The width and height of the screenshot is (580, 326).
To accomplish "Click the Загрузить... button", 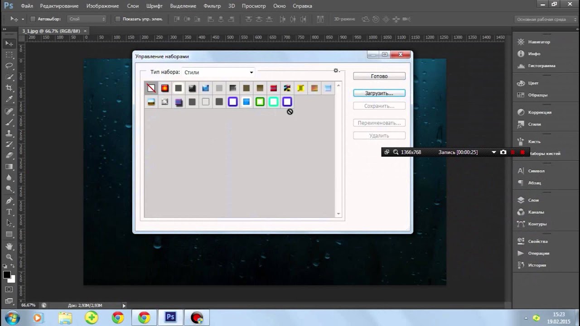I will [379, 93].
